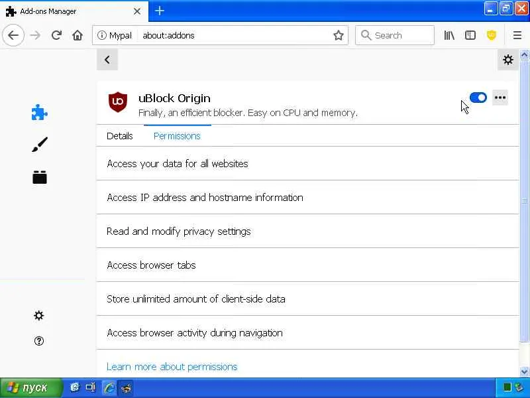Show site information icon next to Mypal
530x398 pixels.
click(102, 35)
